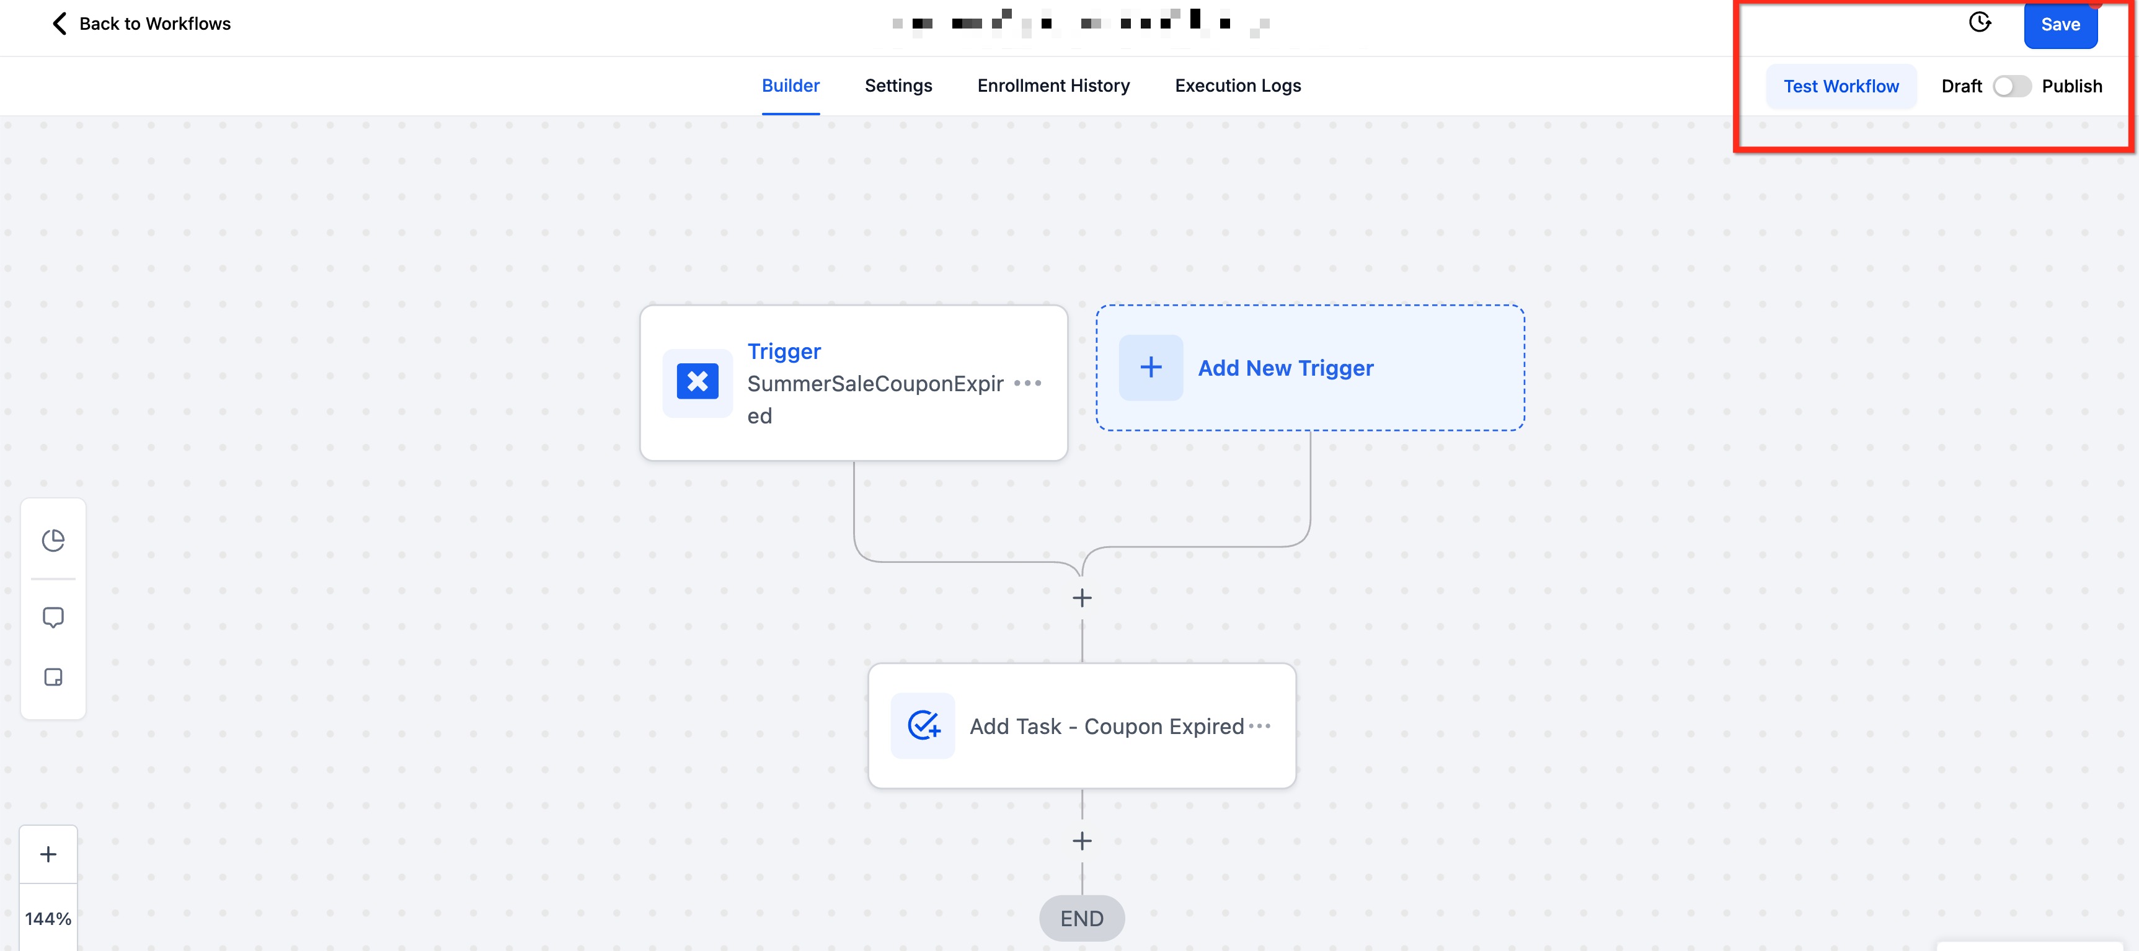The image size is (2139, 951).
Task: Click the sticky note icon in sidebar
Action: 53,678
